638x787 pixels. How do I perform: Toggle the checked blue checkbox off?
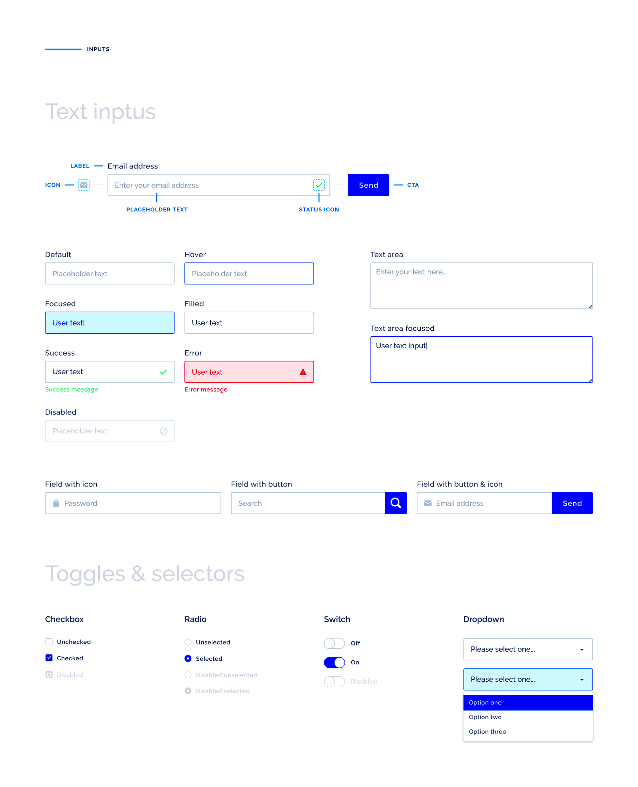tap(49, 659)
